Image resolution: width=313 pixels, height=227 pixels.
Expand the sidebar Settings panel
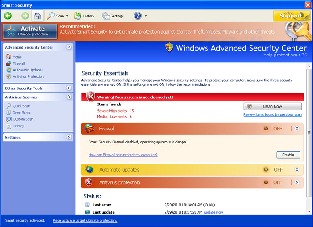[69, 137]
